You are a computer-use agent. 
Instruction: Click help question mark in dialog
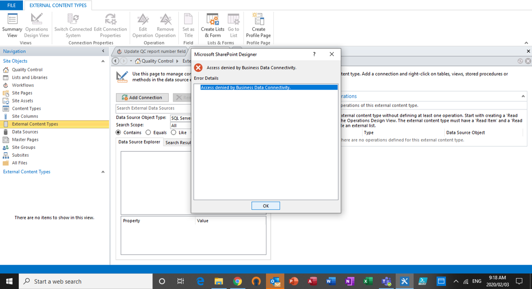314,54
